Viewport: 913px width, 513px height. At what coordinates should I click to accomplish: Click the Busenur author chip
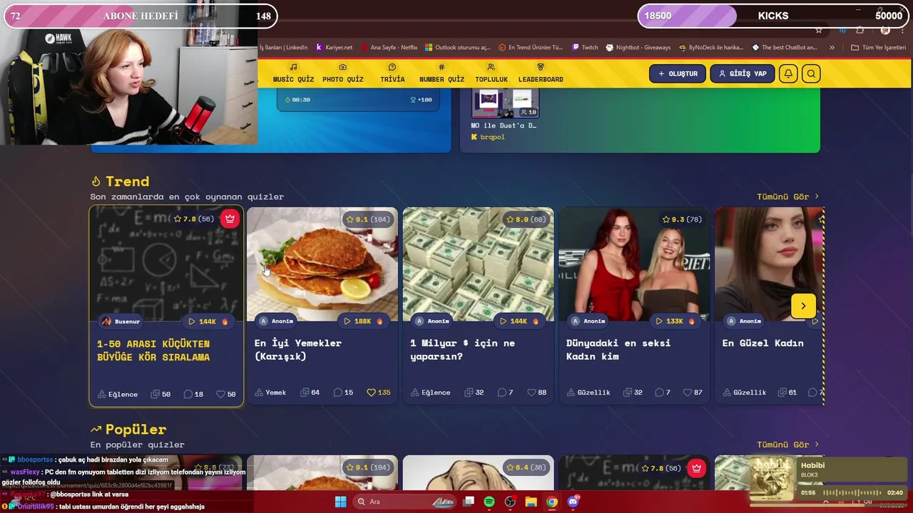coord(121,321)
